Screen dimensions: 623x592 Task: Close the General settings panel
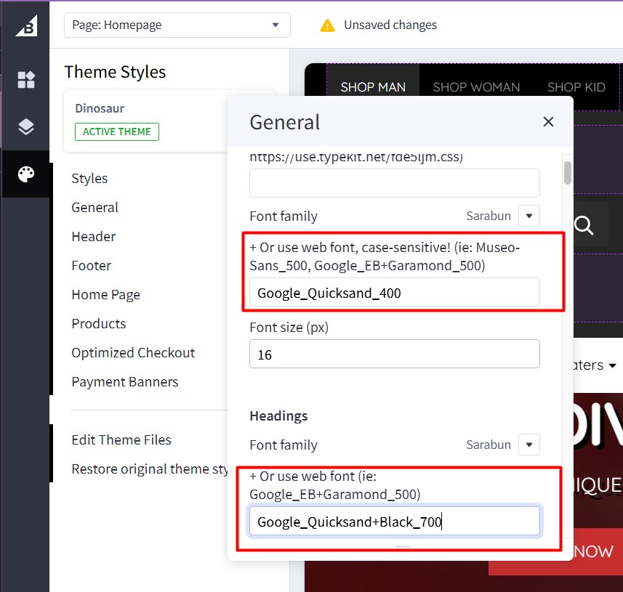[x=548, y=122]
